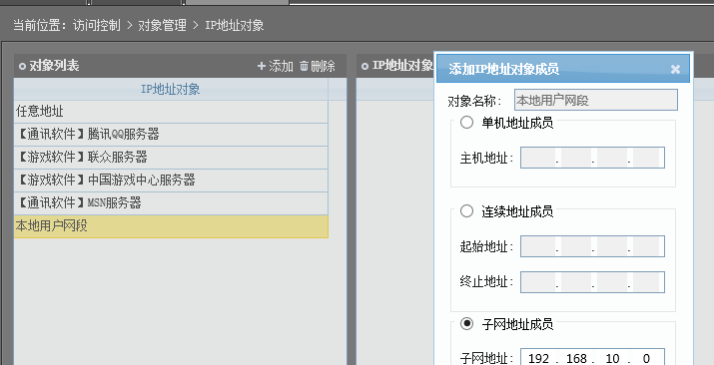The height and width of the screenshot is (365, 714).
Task: Select the highlighted 本地用户网段 row
Action: [x=171, y=226]
